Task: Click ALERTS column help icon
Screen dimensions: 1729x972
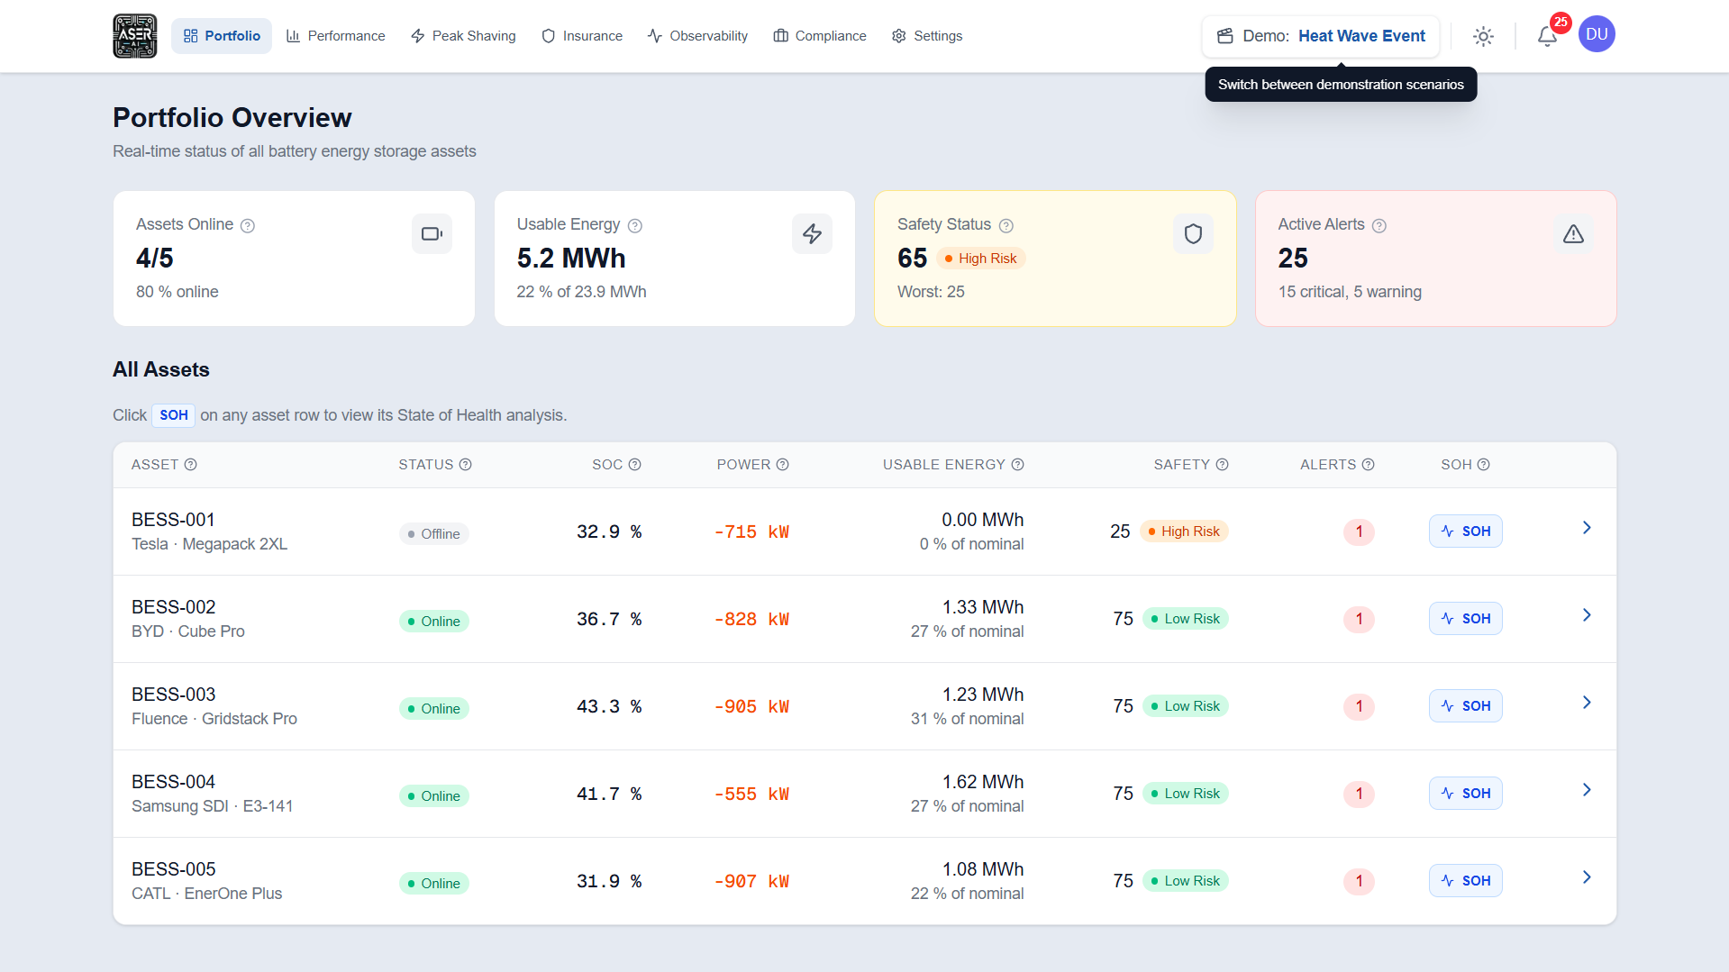Action: pos(1369,465)
